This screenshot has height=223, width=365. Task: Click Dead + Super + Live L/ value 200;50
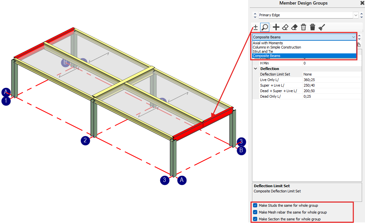(332, 91)
